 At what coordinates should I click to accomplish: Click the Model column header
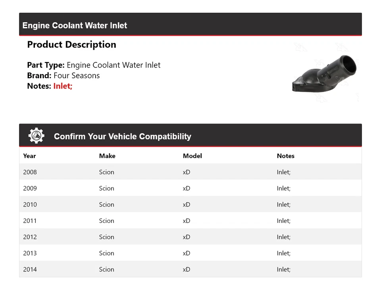(192, 156)
